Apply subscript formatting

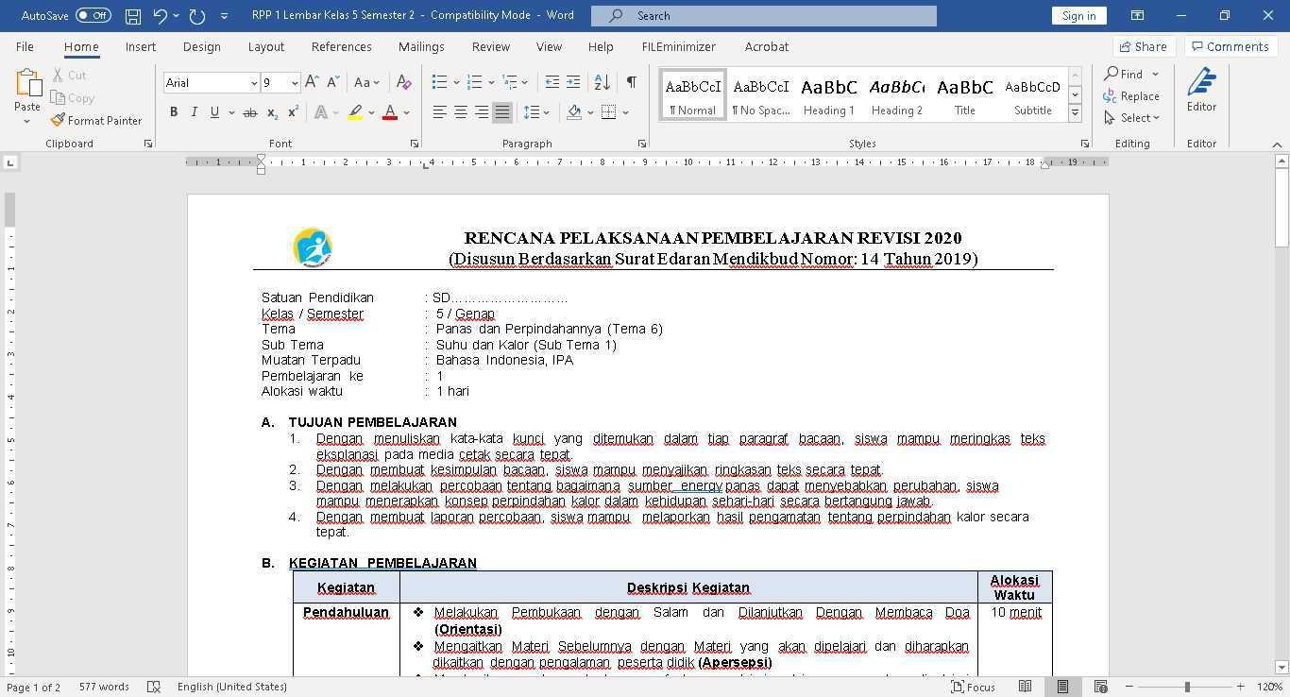tap(271, 111)
